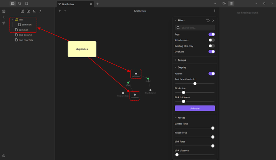Screen dimensions: 276x160
Task: Collapse the Filters section
Action: pyautogui.click(x=176, y=20)
